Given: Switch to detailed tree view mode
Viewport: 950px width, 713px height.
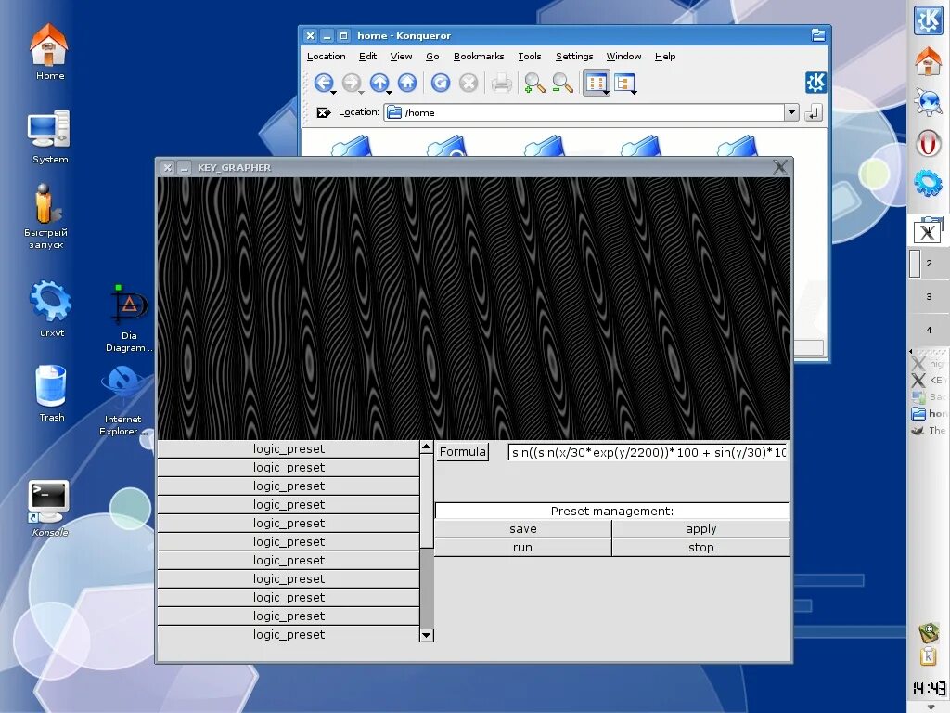Looking at the screenshot, I should tap(625, 83).
